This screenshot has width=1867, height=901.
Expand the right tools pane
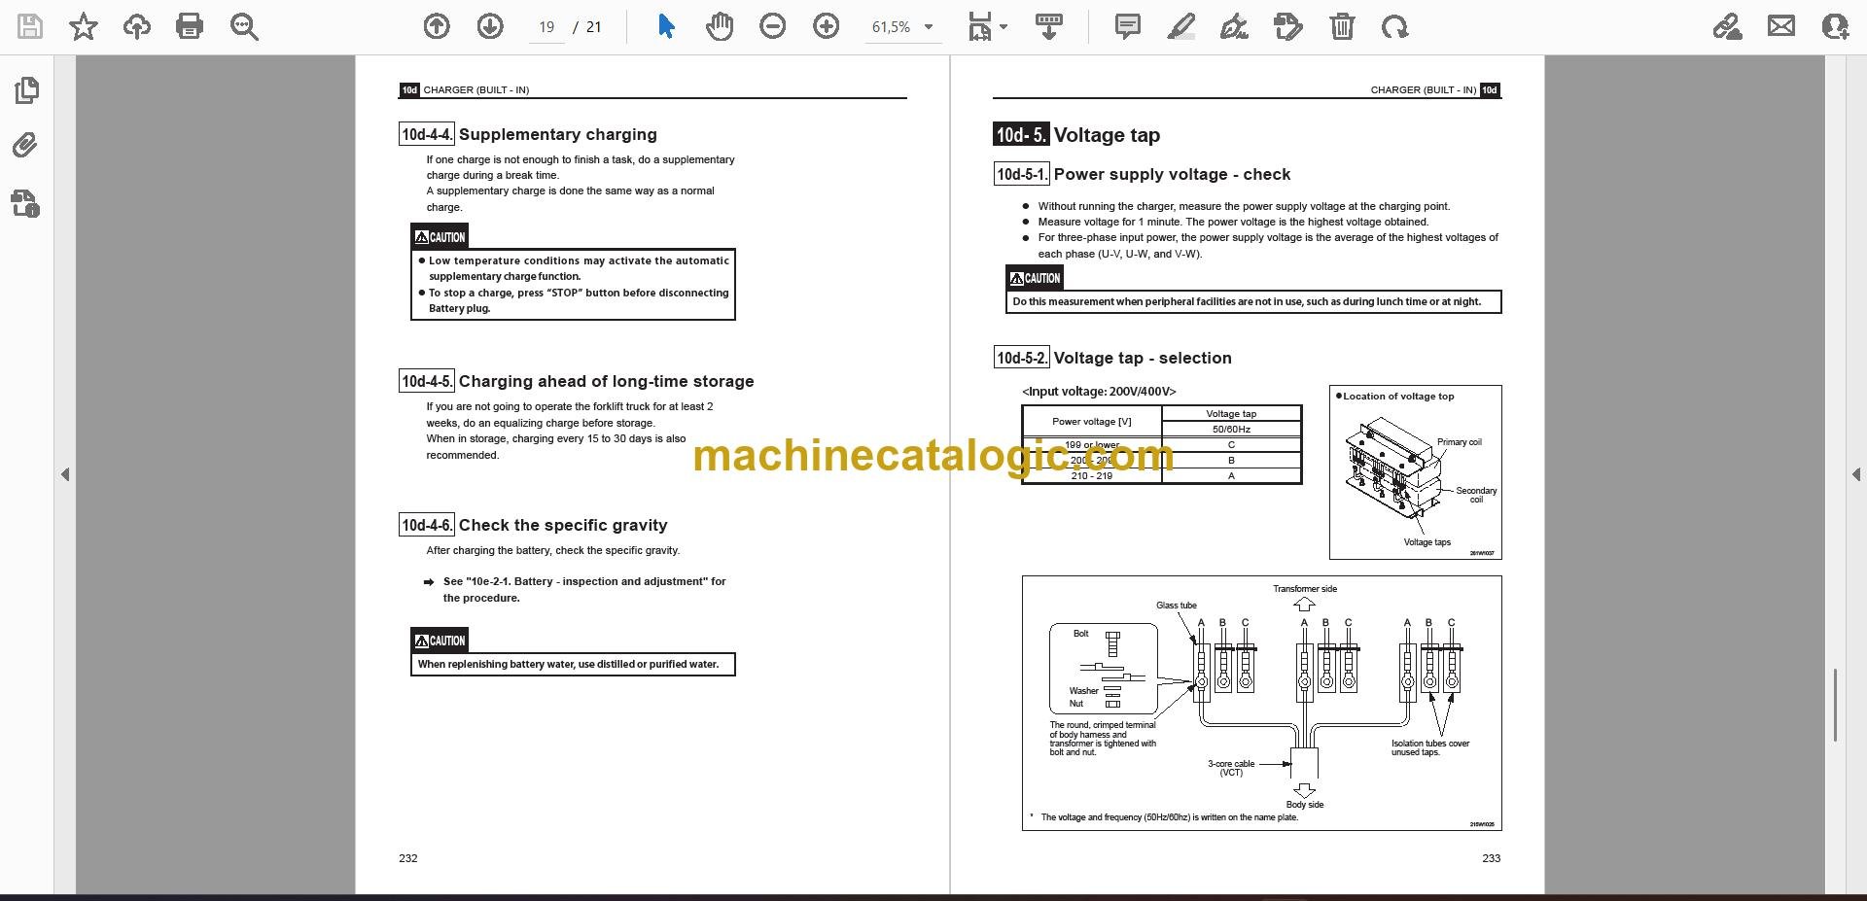tap(1856, 474)
